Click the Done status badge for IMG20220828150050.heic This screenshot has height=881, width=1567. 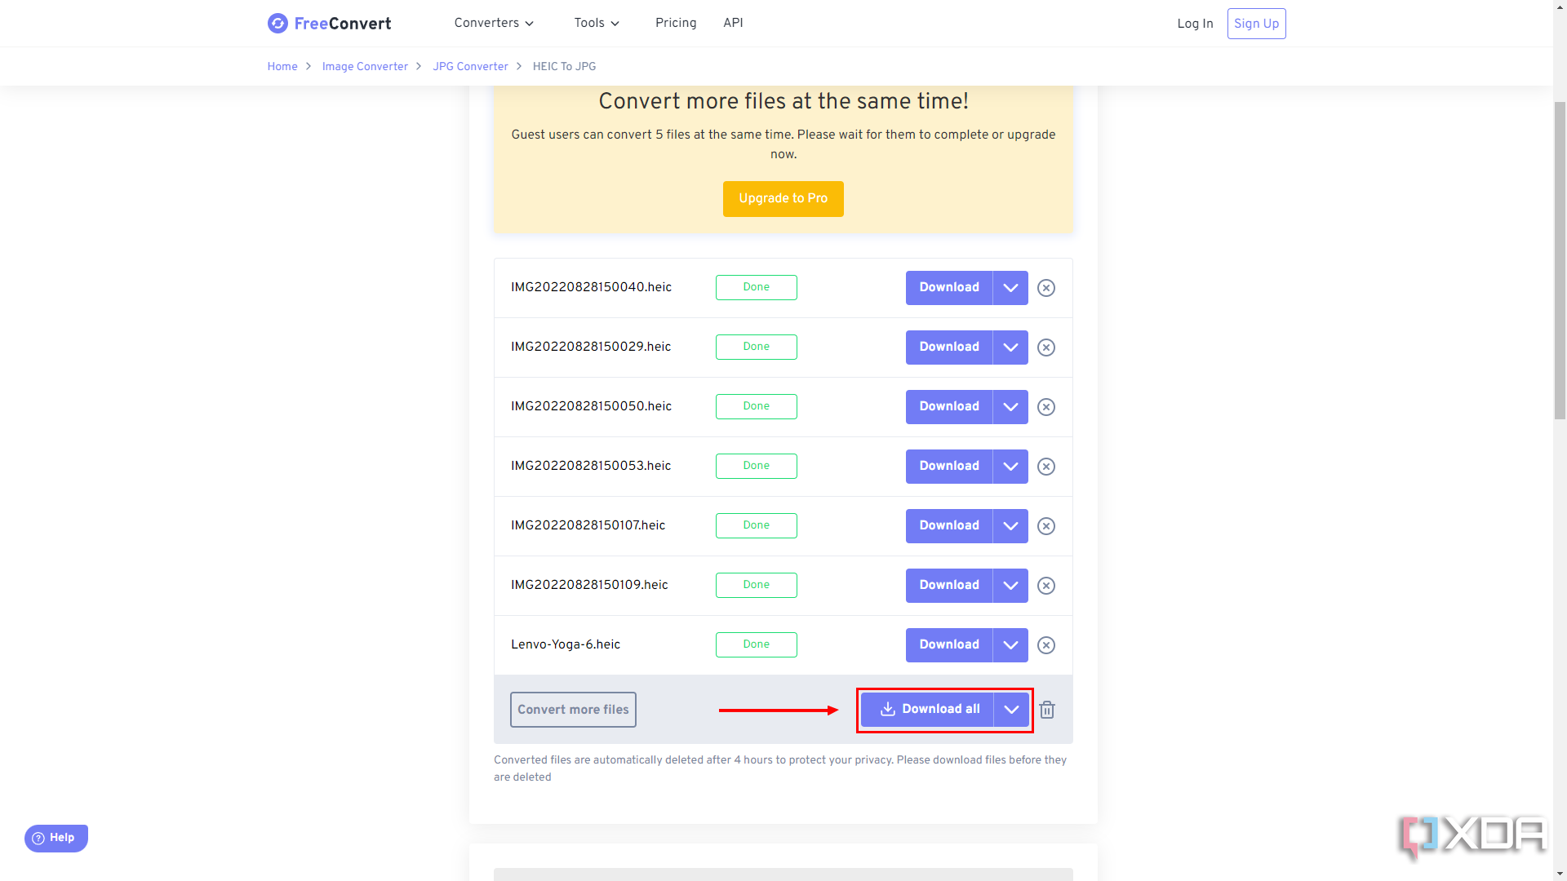point(757,406)
